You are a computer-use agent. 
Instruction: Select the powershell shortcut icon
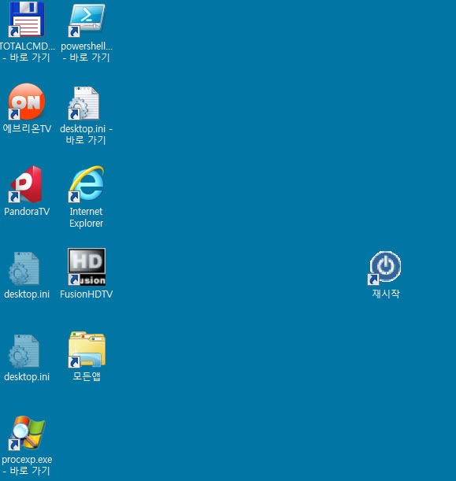(87, 20)
